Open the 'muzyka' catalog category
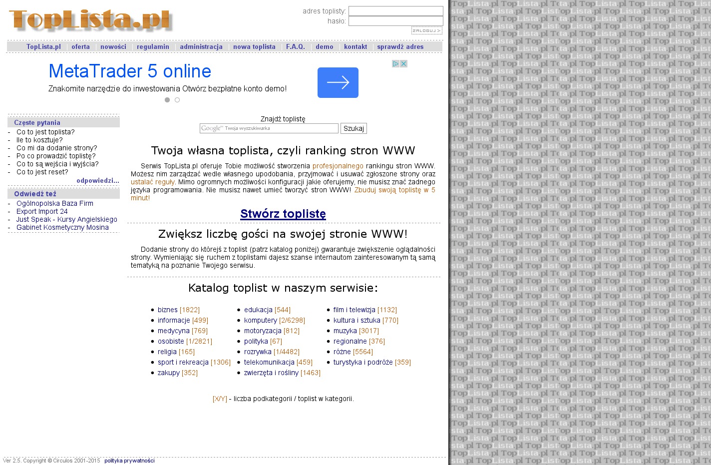Viewport: 711px width, 465px height. click(x=345, y=331)
